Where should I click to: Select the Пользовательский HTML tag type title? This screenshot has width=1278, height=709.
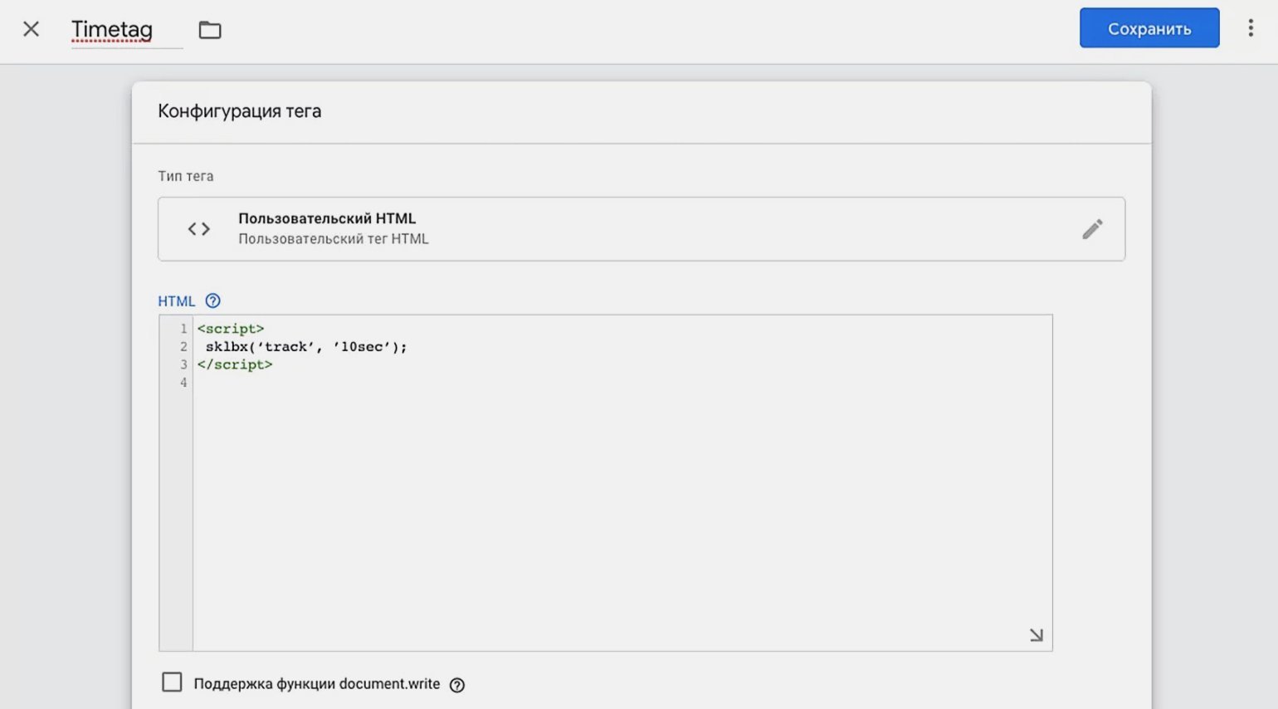click(x=327, y=218)
